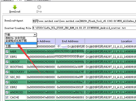Select the highlighted 固件升级 option
136x101 pixels.
click(x=21, y=43)
